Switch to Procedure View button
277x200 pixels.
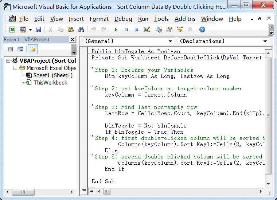[x=84, y=191]
